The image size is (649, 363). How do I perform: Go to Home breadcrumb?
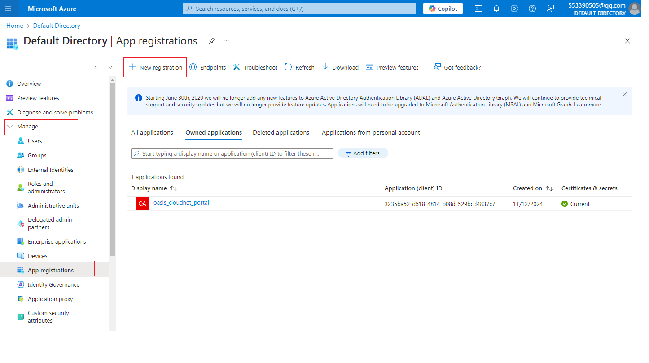pyautogui.click(x=14, y=26)
